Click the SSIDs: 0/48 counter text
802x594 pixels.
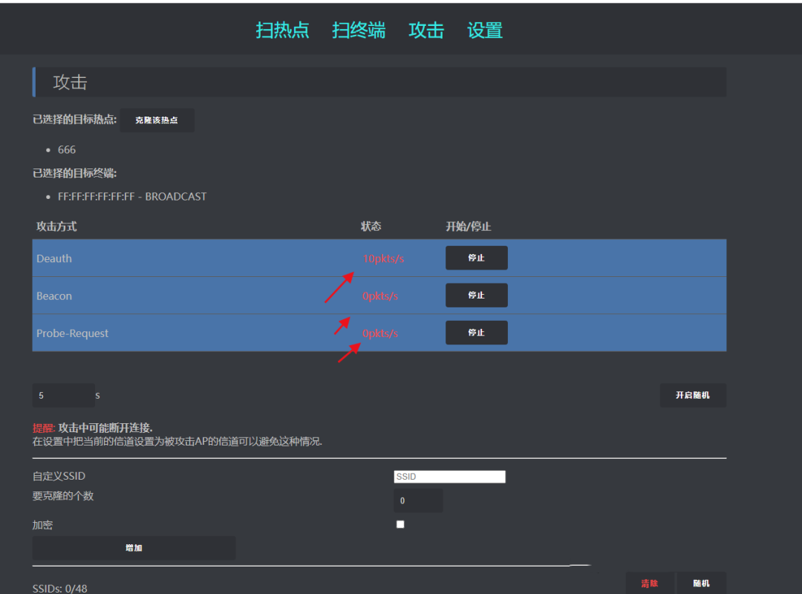[60, 588]
